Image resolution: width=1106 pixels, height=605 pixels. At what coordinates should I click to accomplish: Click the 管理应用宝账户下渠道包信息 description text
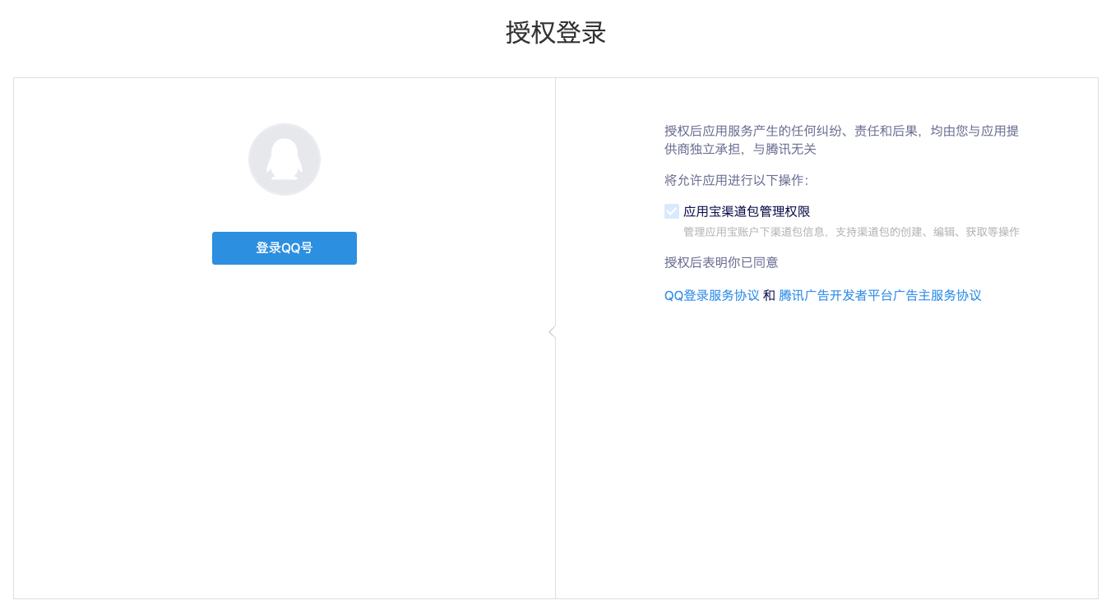(x=851, y=232)
